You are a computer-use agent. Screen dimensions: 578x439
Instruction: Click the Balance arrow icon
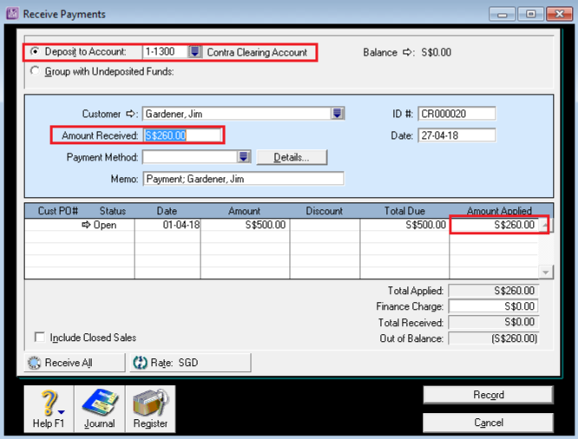(407, 52)
